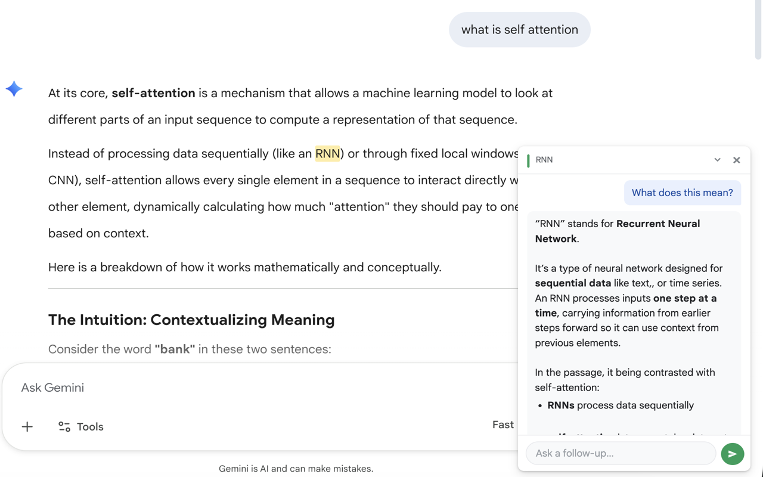Click the green bar beside RNN title
Viewport: 763px width, 477px height.
pos(528,160)
